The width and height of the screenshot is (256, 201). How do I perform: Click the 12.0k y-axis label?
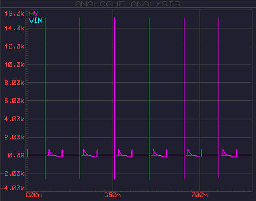pos(15,46)
